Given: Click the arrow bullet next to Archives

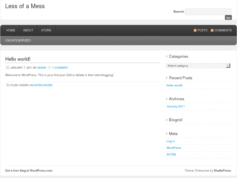Looking at the screenshot, I should pos(167,99).
